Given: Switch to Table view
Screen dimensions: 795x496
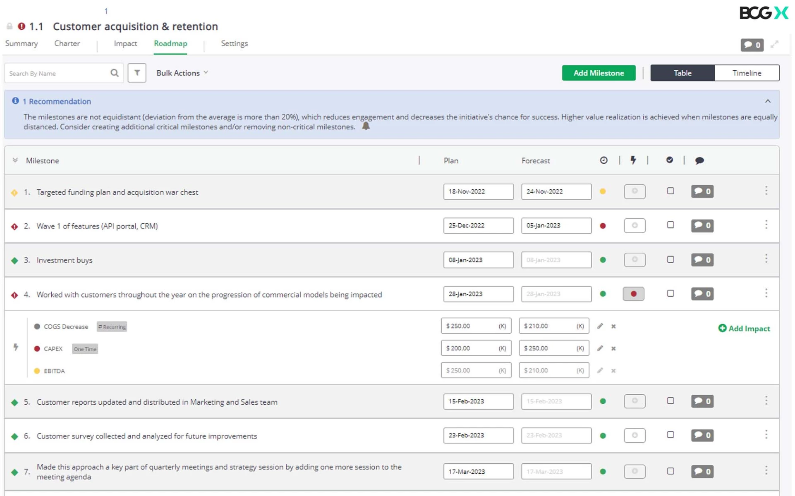Looking at the screenshot, I should tap(682, 73).
